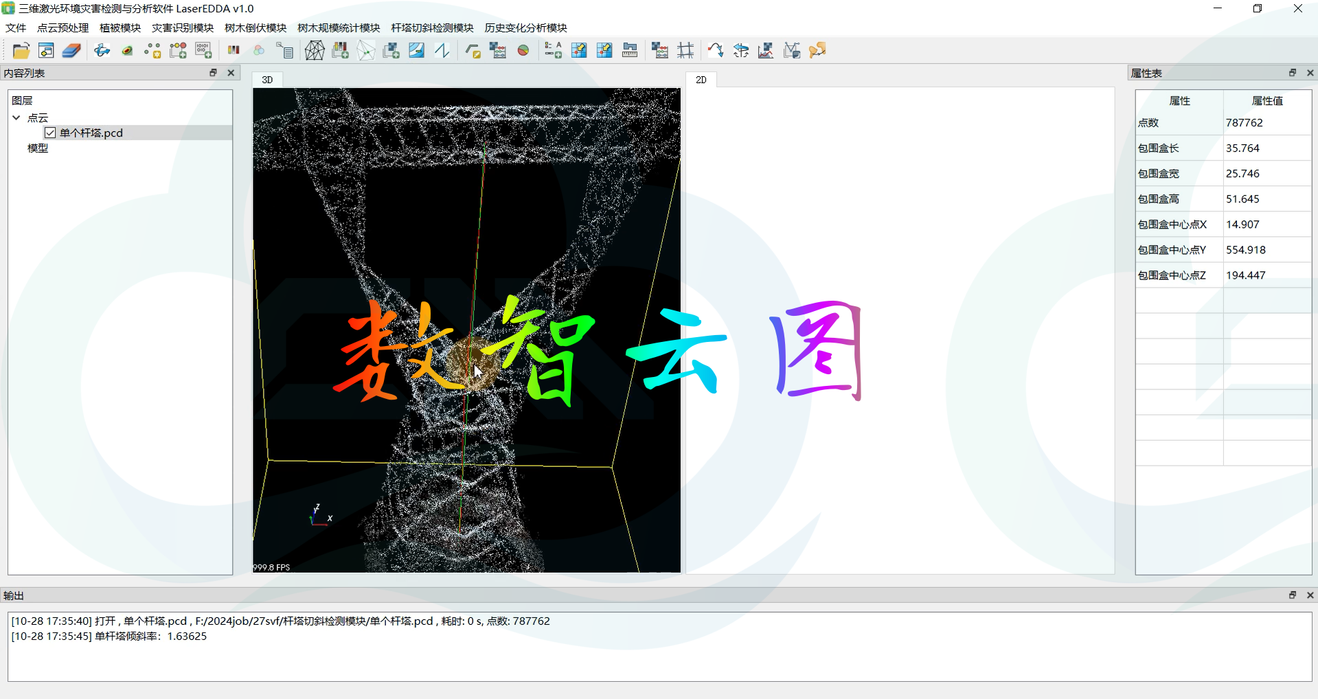Click the triangulated mesh network icon

click(315, 51)
